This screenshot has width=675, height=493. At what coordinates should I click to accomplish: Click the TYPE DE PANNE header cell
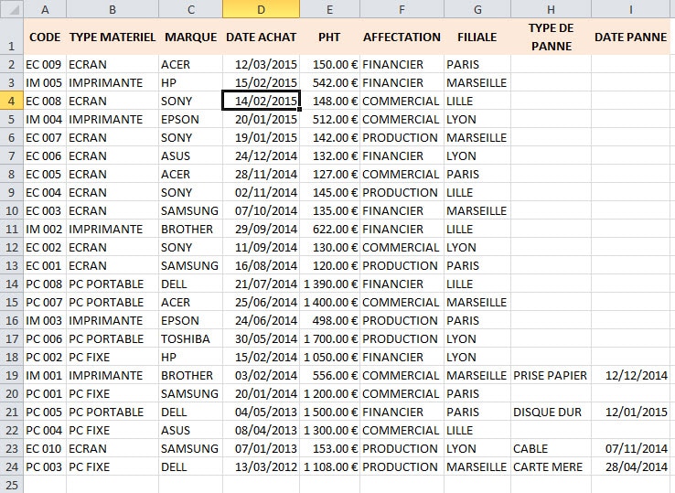point(551,37)
